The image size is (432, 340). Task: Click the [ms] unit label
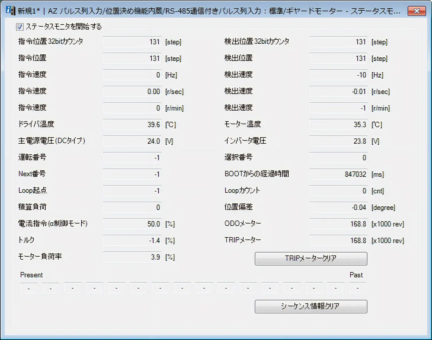pyautogui.click(x=378, y=175)
